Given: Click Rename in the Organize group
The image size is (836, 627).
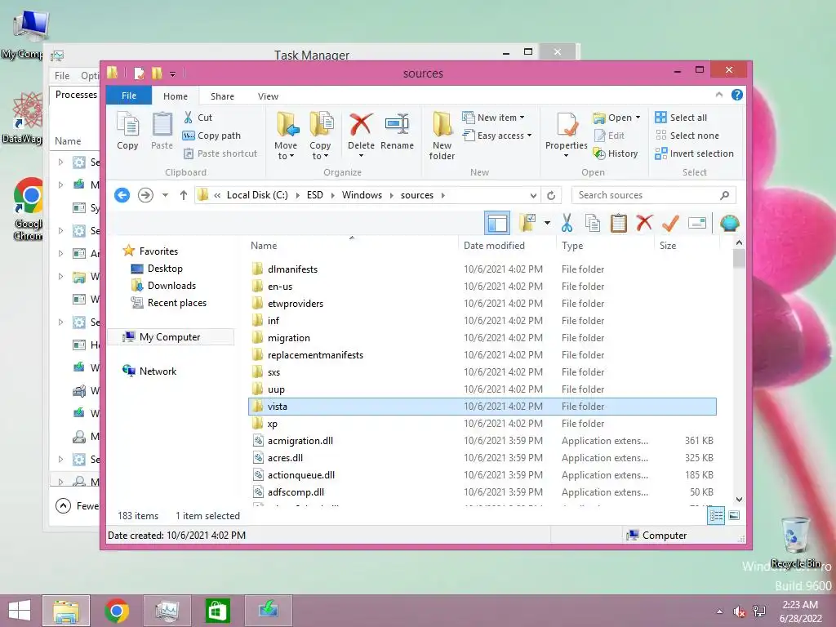Looking at the screenshot, I should [x=398, y=132].
